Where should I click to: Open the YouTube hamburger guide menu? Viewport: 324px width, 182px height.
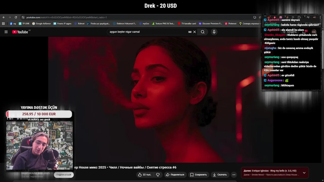coord(6,32)
